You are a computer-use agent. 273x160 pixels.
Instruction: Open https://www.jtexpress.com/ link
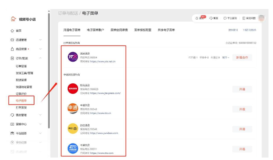106,93
